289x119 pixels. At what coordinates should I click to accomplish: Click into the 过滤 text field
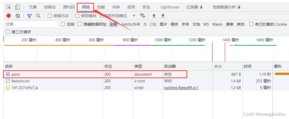pyautogui.click(x=31, y=24)
